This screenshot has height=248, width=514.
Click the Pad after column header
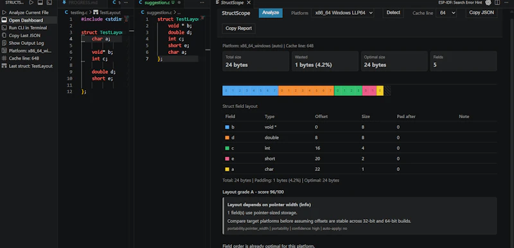click(x=406, y=117)
